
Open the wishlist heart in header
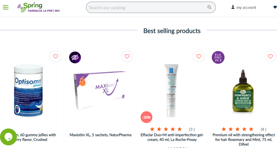coord(275,7)
